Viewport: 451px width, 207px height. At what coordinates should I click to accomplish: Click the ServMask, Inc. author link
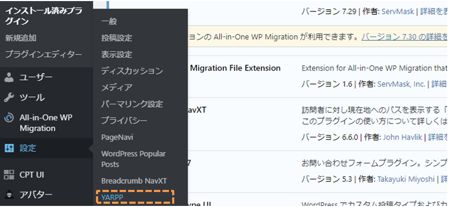(x=401, y=84)
